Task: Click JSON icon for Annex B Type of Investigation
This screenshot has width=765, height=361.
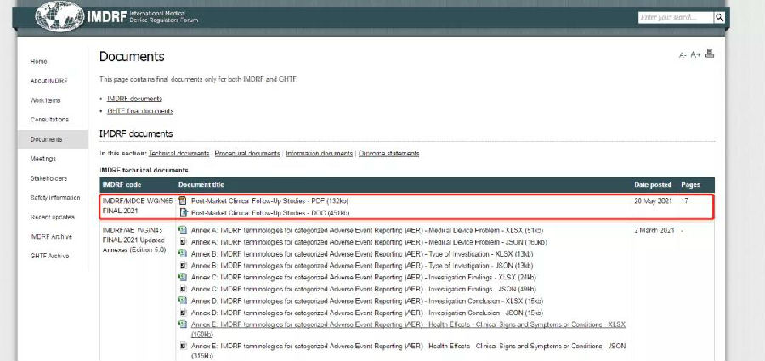Action: [x=184, y=266]
